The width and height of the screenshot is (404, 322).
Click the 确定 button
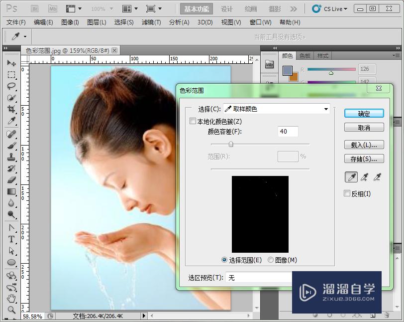(x=364, y=113)
